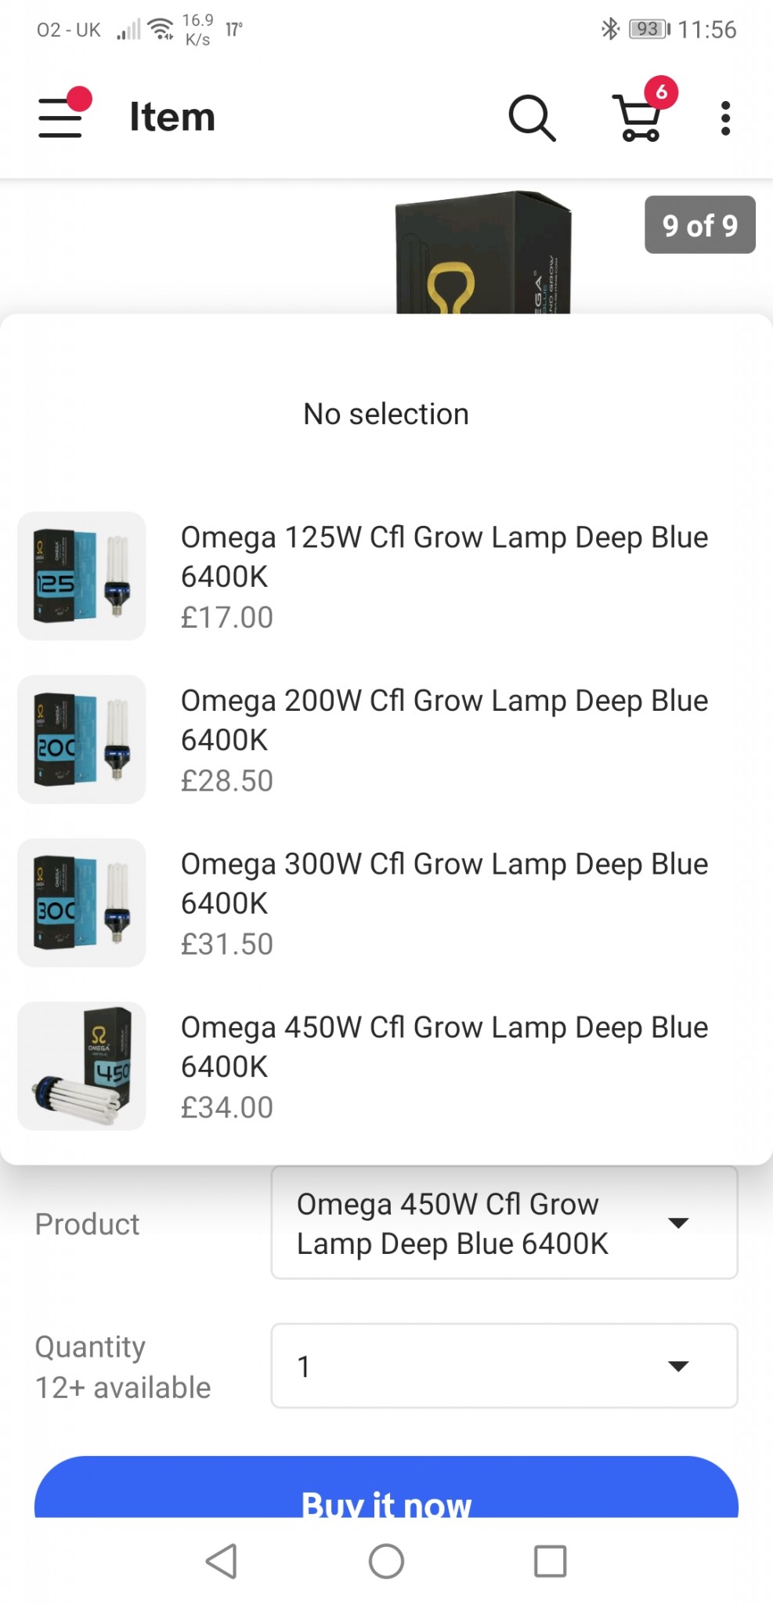Tap the 125W lamp thumbnail image
Image resolution: width=773 pixels, height=1605 pixels.
tap(81, 576)
